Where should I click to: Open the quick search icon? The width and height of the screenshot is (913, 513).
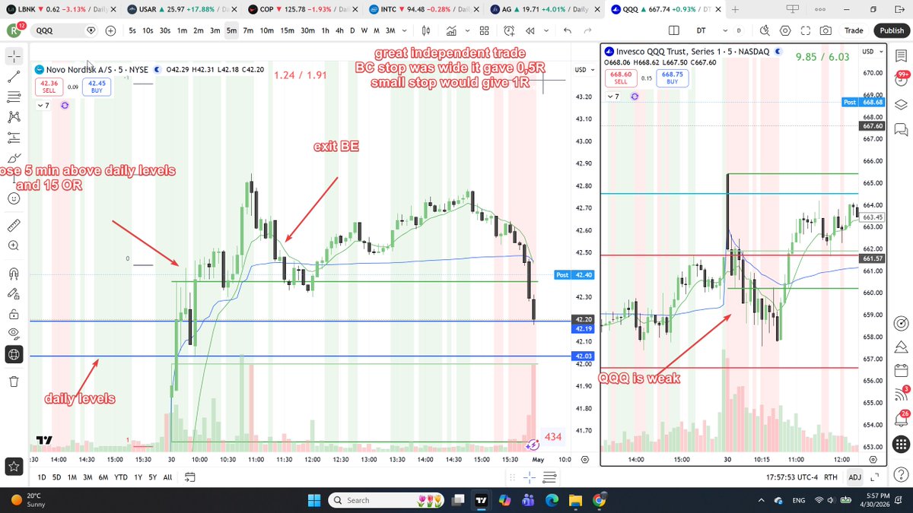coord(764,31)
